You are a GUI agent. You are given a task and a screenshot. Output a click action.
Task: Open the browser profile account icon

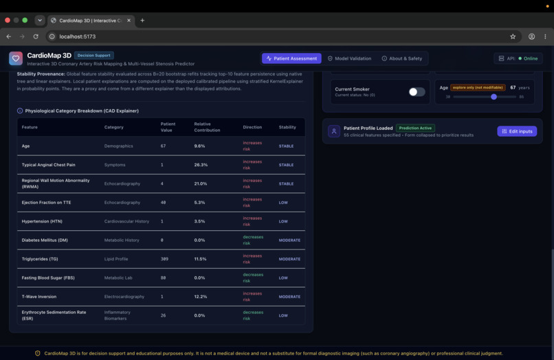coord(531,36)
